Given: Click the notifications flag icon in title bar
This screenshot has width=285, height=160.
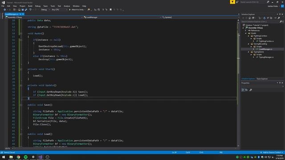Looking at the screenshot, I should click(x=232, y=2).
